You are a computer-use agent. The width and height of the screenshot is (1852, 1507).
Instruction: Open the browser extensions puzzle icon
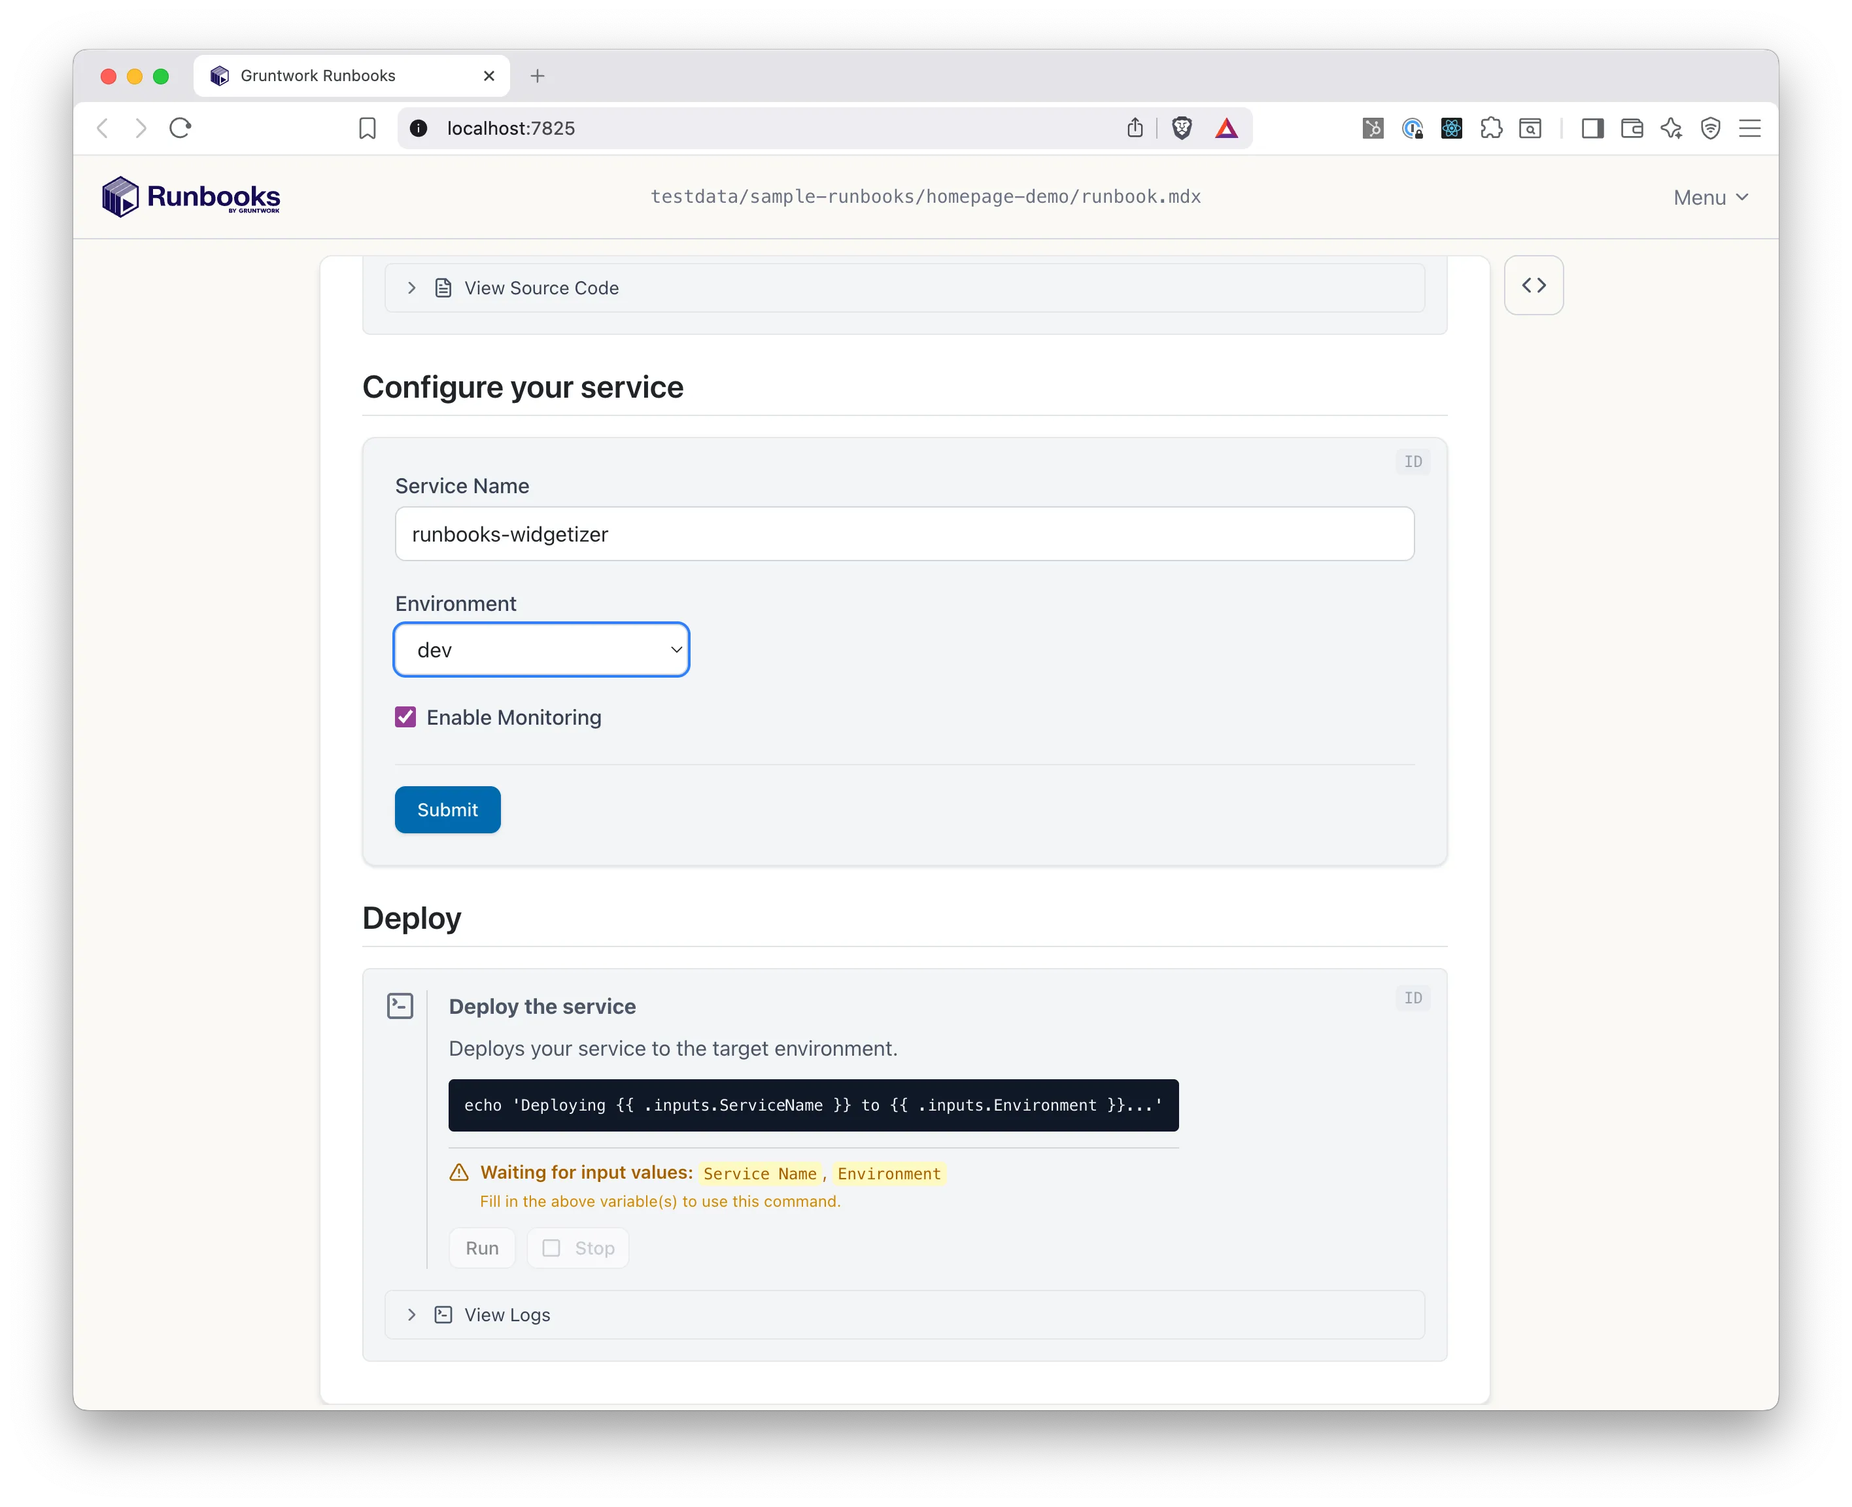point(1492,128)
